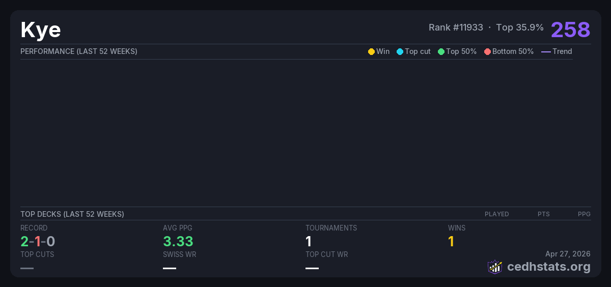Screen dimensions: 611x287
Task: Toggle the Trend legend label
Action: pyautogui.click(x=562, y=51)
